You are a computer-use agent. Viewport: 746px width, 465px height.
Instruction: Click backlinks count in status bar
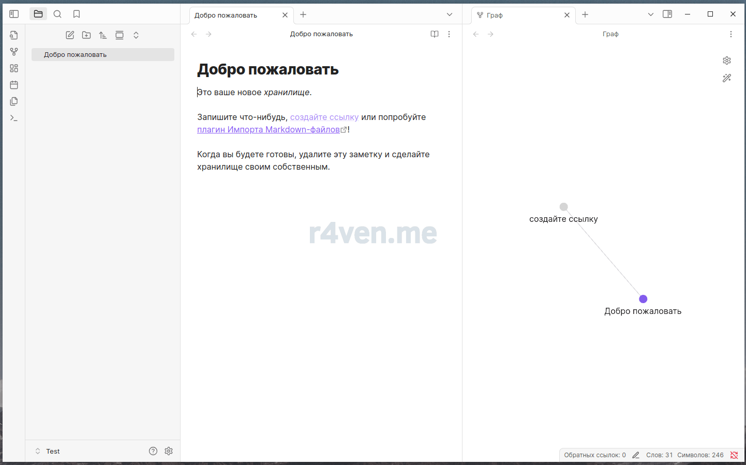coord(595,455)
